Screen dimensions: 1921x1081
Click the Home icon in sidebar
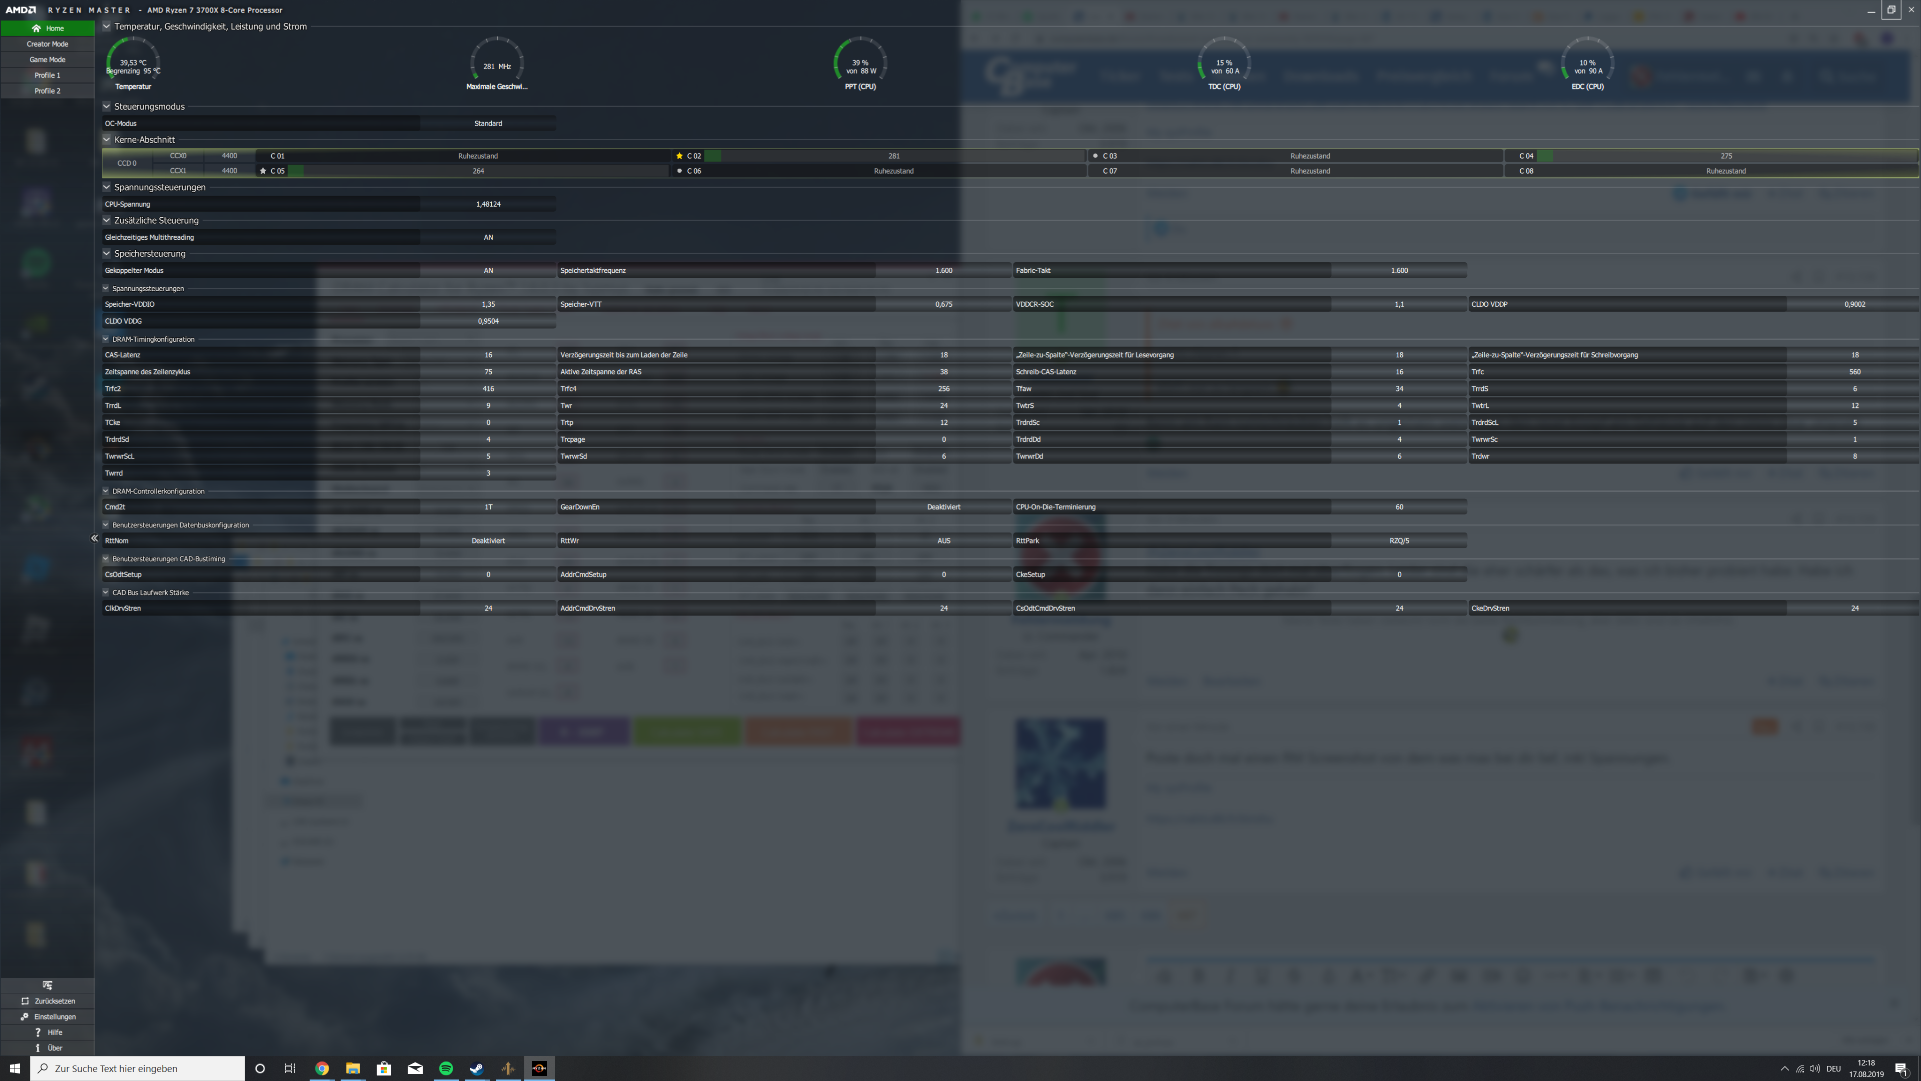point(36,29)
